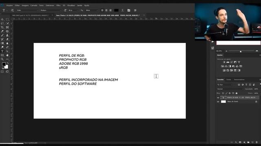This screenshot has width=261, height=146.
Task: Toggle Quick Mask mode
Action: [x=2, y=72]
